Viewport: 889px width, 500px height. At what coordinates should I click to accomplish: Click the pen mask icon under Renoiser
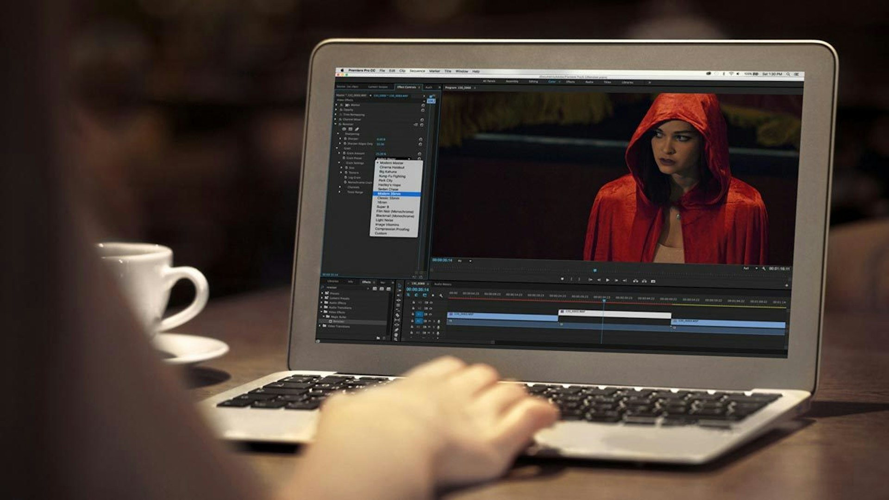point(357,129)
